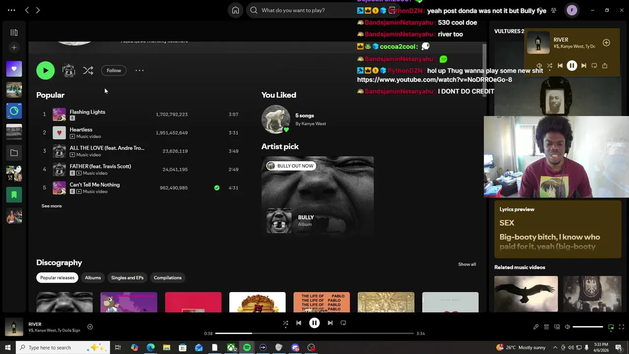Add RIVER to library in bottom bar
The width and height of the screenshot is (629, 354).
(x=90, y=327)
